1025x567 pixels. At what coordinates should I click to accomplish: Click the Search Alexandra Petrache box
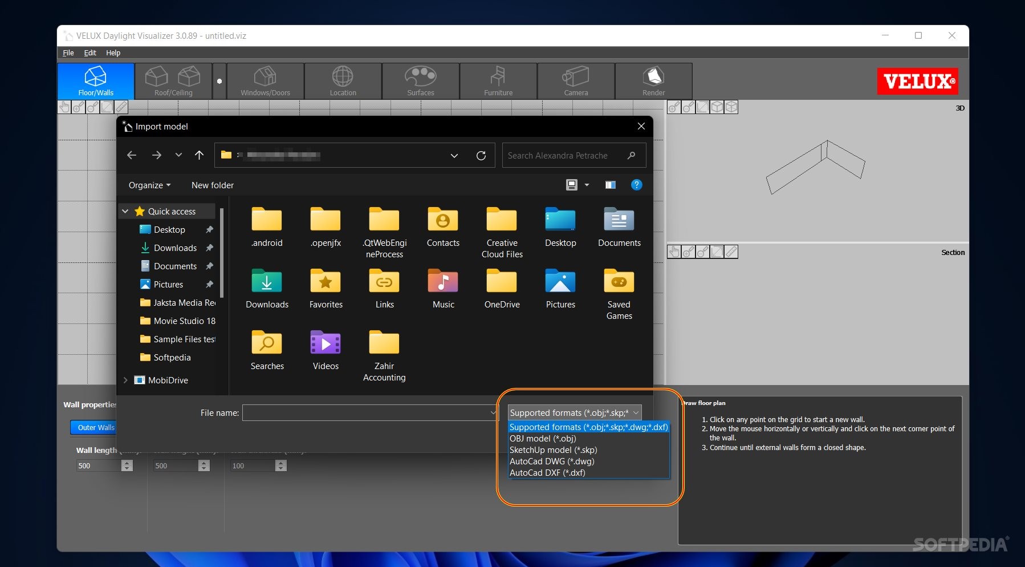coord(574,155)
